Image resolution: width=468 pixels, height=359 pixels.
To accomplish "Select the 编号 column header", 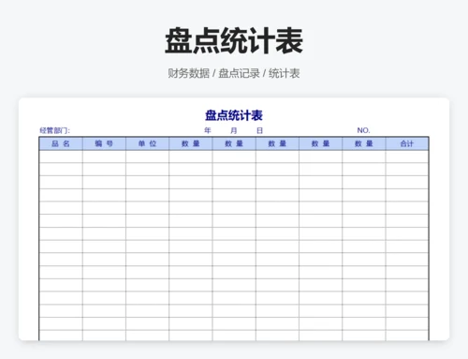I will click(104, 143).
